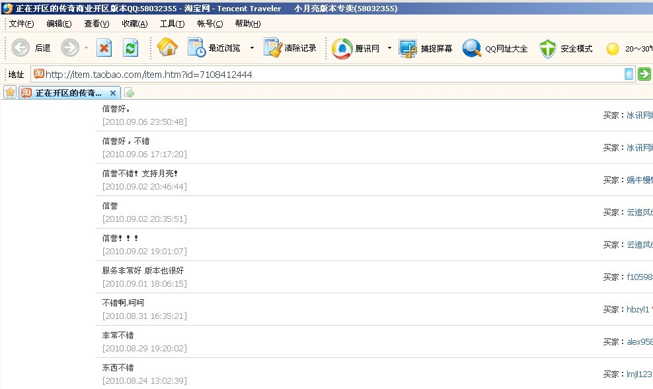
Task: Toggle safe mode (安全模式) shield
Action: 565,48
